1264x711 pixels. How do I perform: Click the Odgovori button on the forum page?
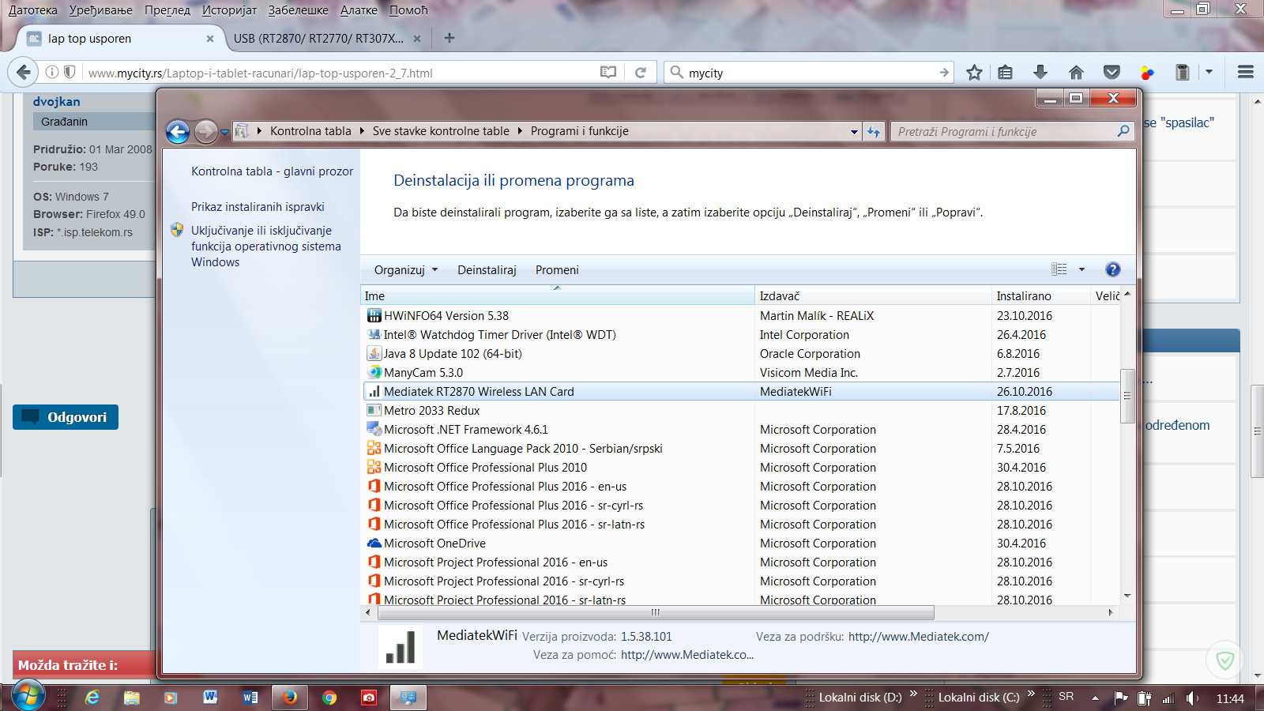tap(66, 417)
